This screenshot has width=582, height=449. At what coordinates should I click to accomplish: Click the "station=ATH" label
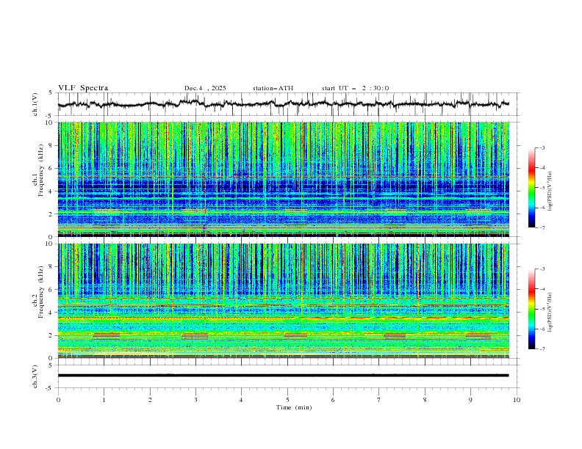click(x=273, y=88)
